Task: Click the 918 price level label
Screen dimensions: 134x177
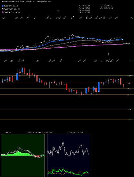Action: (129, 89)
